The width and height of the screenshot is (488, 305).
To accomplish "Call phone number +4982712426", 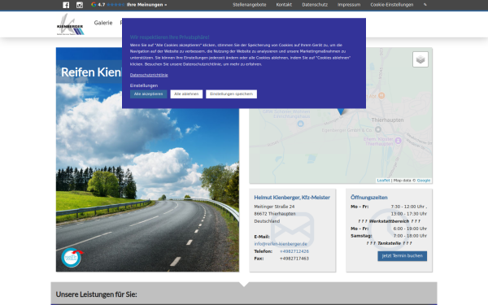I will (294, 251).
